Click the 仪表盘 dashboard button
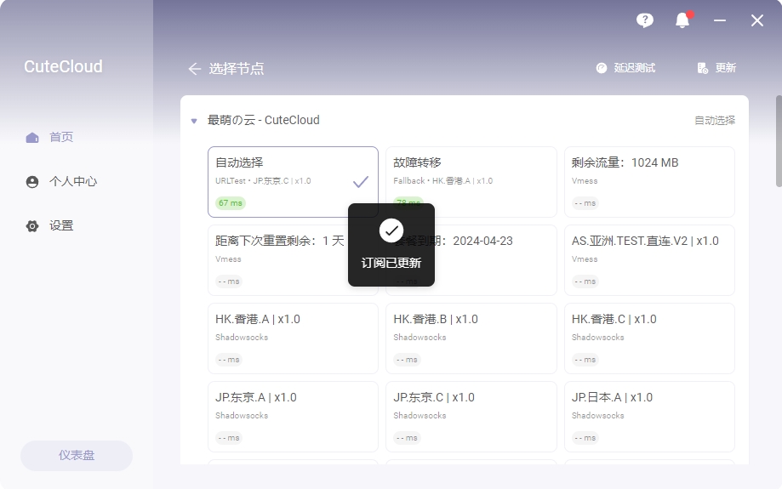 pyautogui.click(x=77, y=455)
